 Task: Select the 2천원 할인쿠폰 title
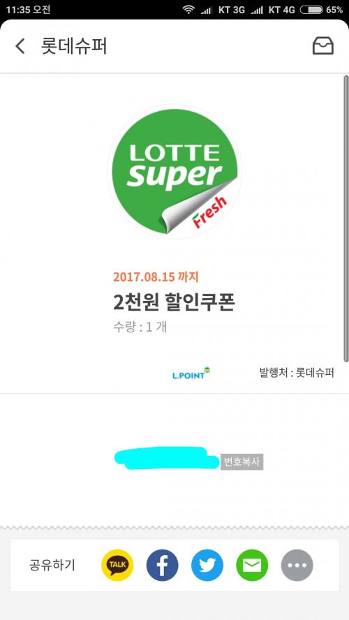coord(174,303)
